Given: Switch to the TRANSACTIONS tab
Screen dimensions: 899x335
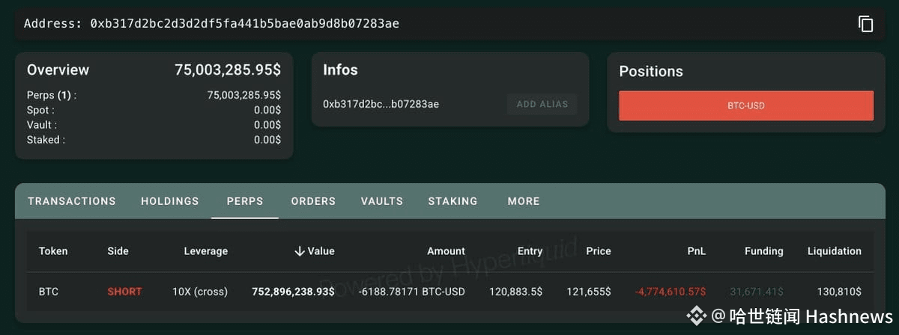Looking at the screenshot, I should [x=72, y=201].
